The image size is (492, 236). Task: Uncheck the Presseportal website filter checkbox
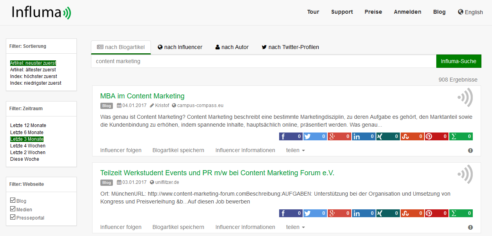click(13, 218)
